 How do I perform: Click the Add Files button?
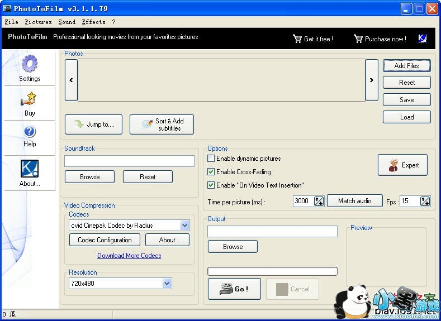coord(406,66)
